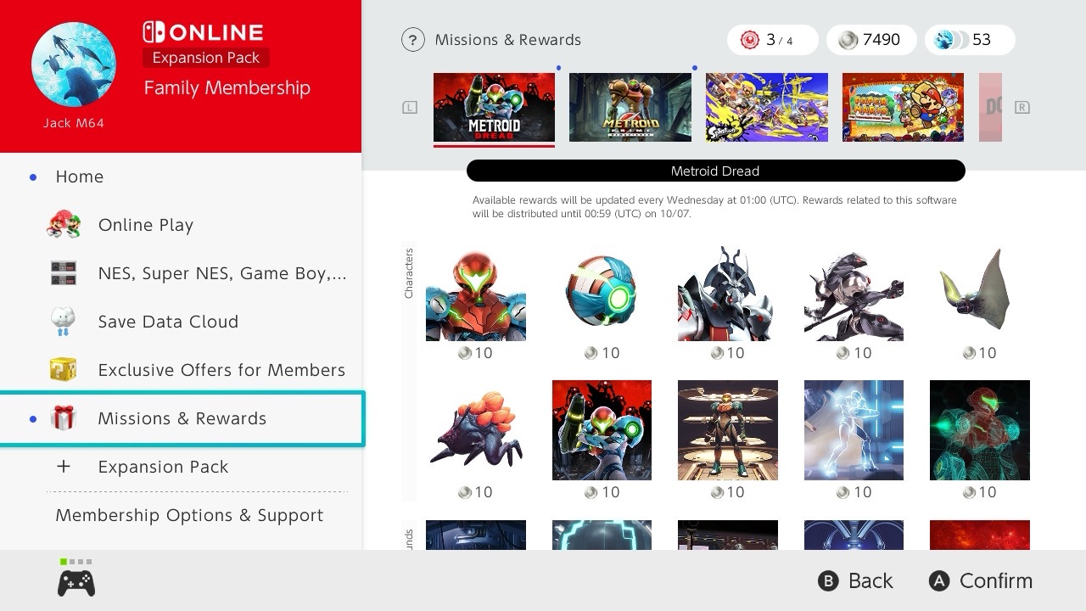Open Membership Options & Support
1086x611 pixels.
click(188, 515)
